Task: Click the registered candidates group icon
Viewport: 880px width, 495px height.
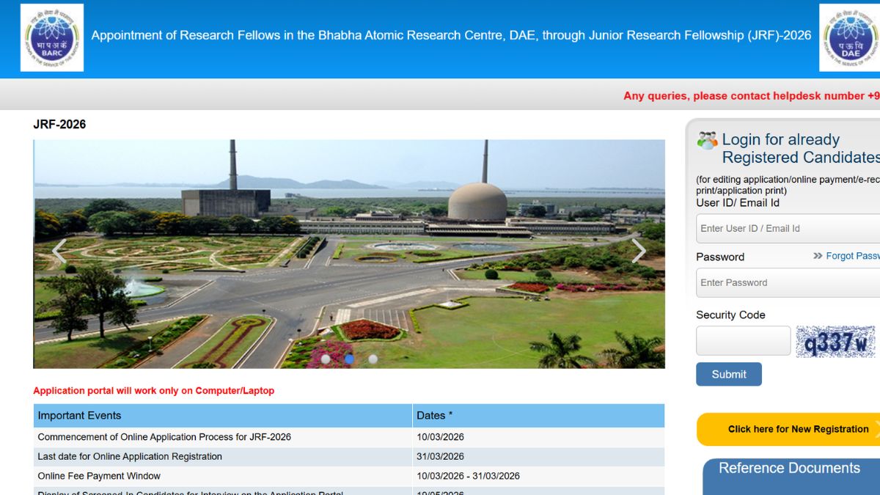Action: [707, 140]
